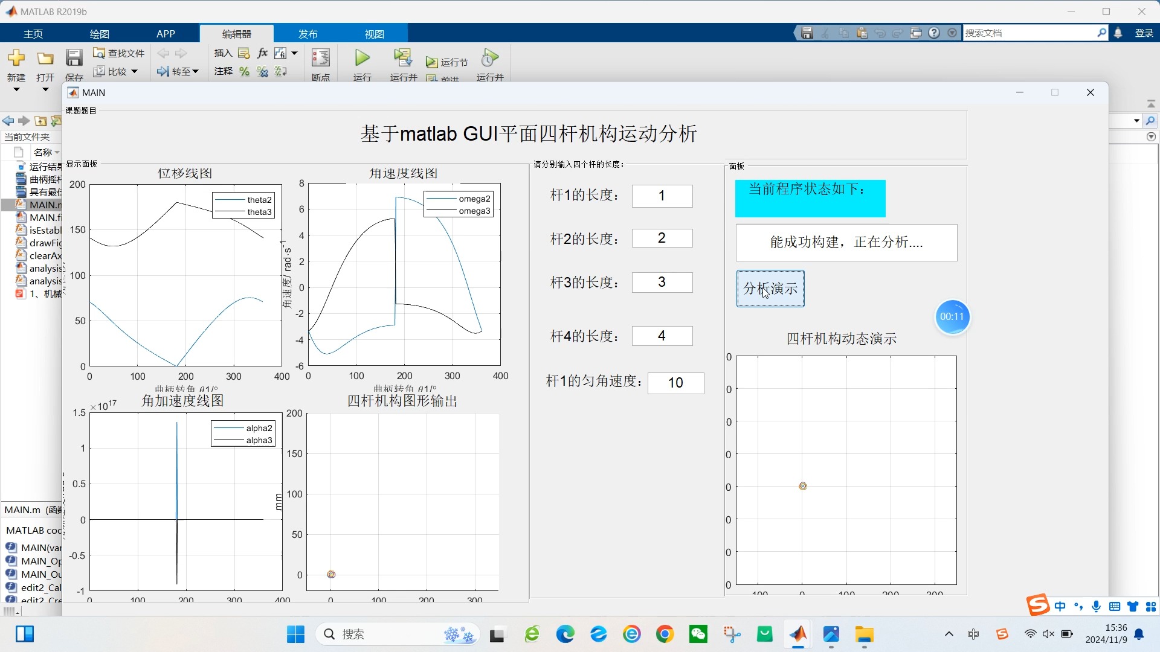Viewport: 1160px width, 652px height.
Task: Click the forward arrow in folder toolbar
Action: pyautogui.click(x=24, y=121)
